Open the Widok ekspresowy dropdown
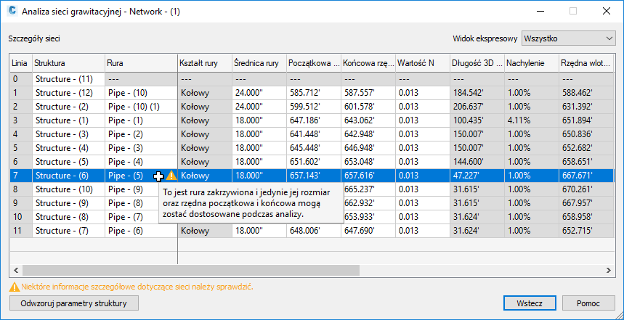624x320 pixels. [568, 38]
